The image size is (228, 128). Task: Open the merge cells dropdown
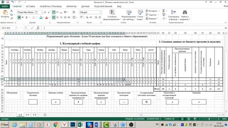click(77, 17)
